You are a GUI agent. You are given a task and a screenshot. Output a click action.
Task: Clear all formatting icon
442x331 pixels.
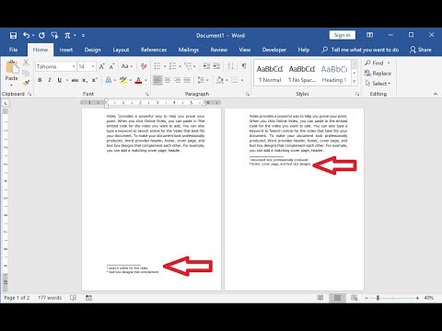pos(144,66)
